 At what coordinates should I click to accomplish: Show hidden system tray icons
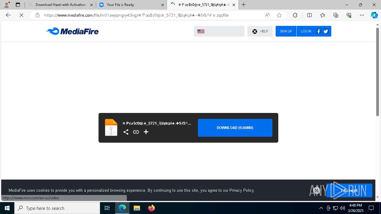(x=321, y=208)
